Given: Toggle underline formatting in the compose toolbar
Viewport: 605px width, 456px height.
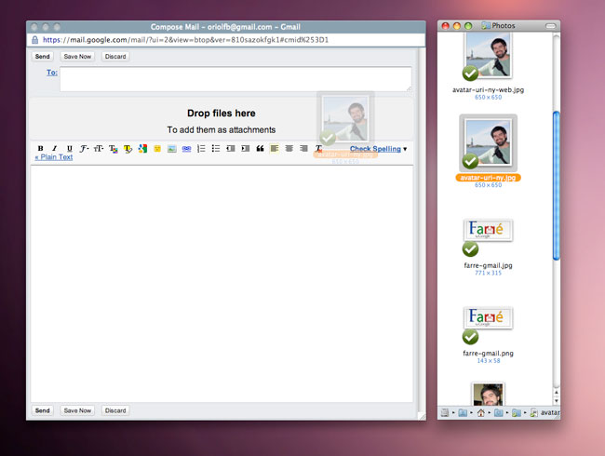Looking at the screenshot, I should pyautogui.click(x=70, y=149).
